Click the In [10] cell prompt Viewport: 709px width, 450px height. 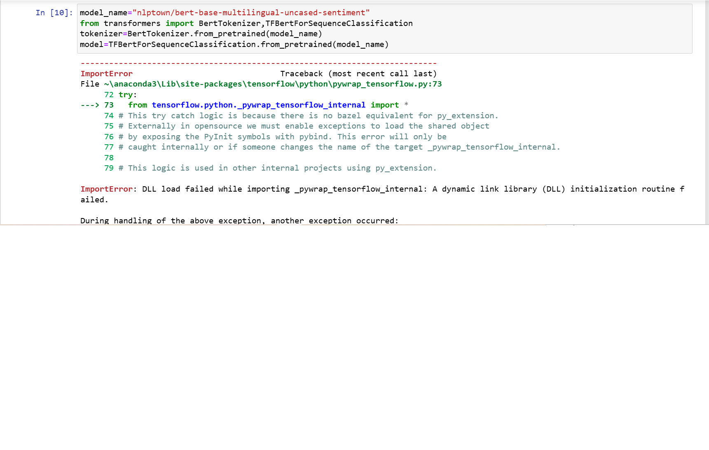tap(54, 13)
